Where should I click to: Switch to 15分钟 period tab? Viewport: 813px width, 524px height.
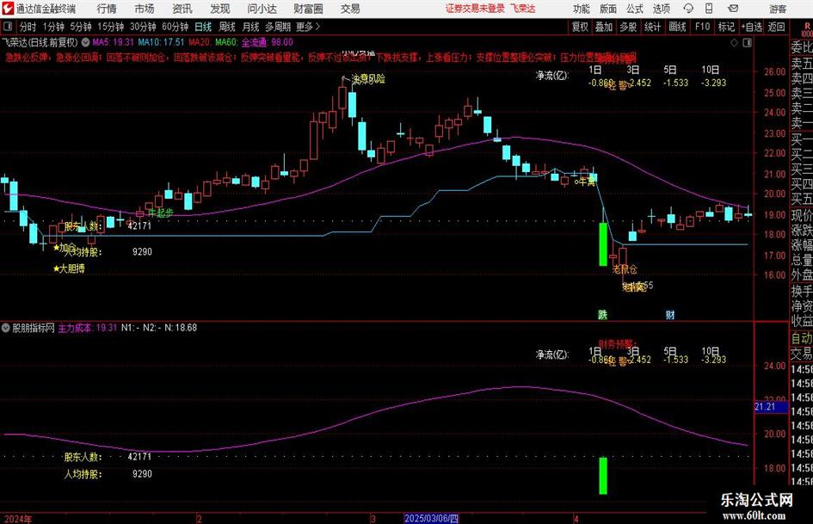pos(111,27)
